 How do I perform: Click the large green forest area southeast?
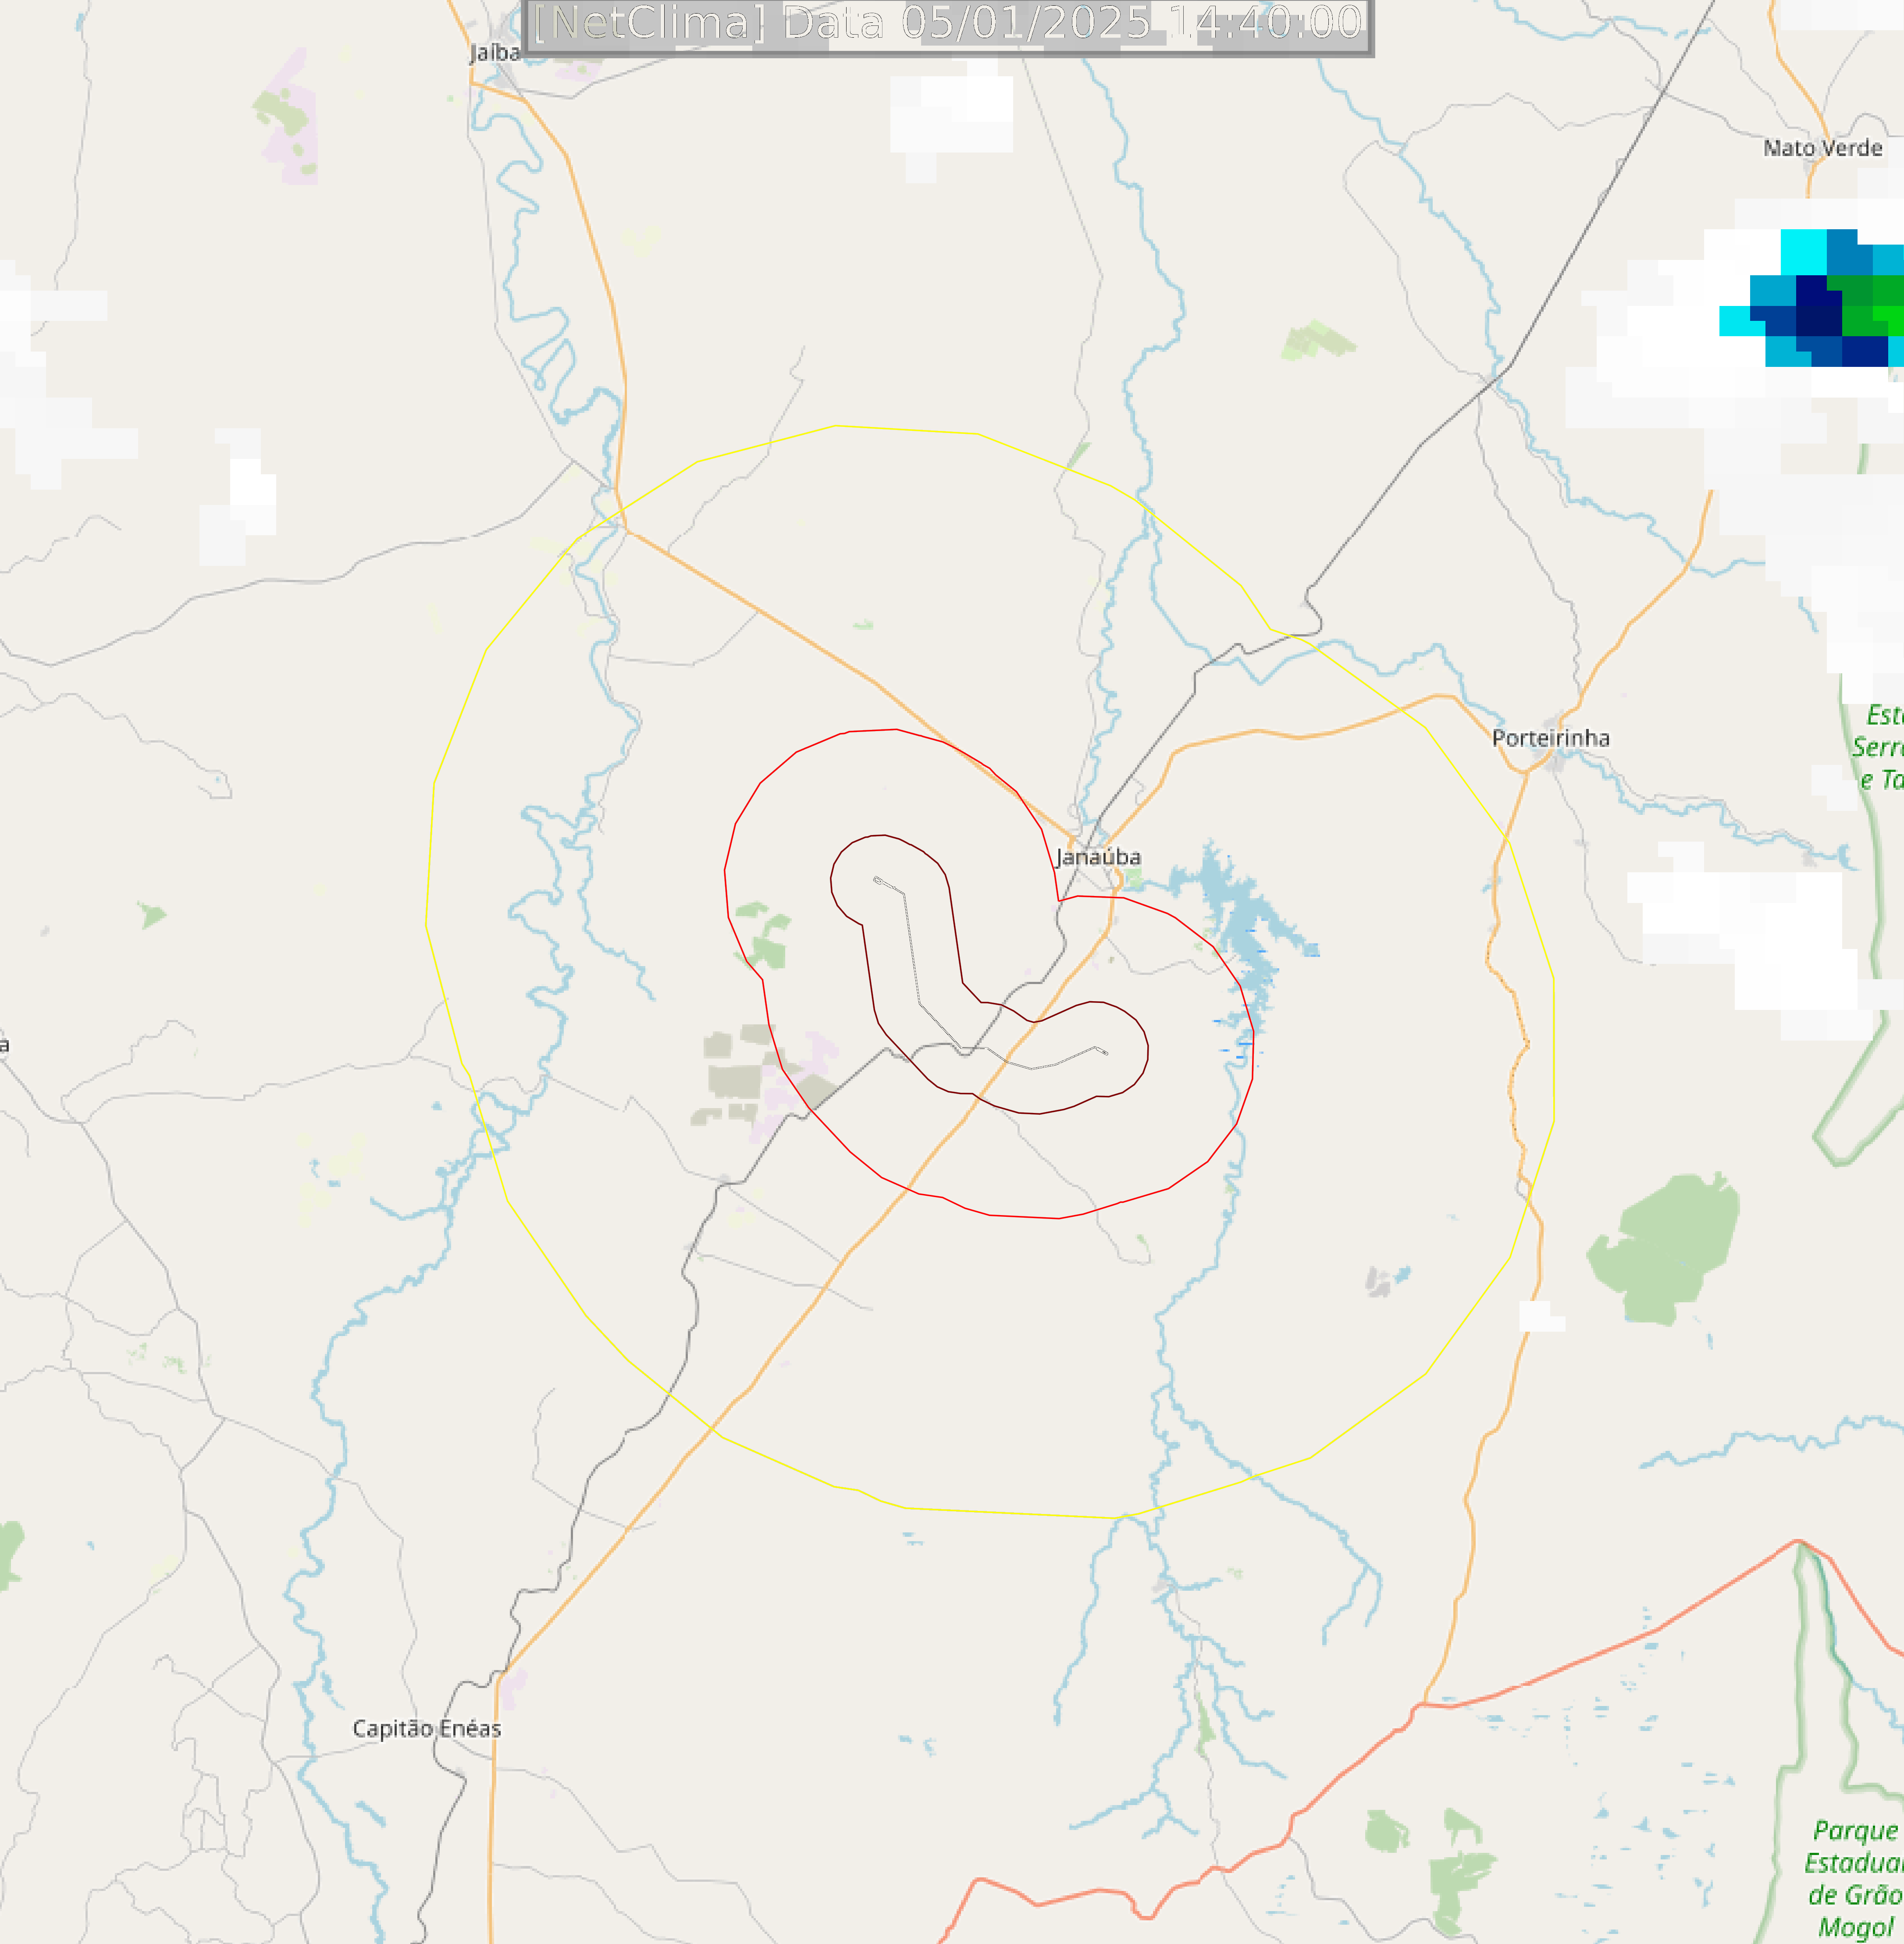pyautogui.click(x=1663, y=1249)
